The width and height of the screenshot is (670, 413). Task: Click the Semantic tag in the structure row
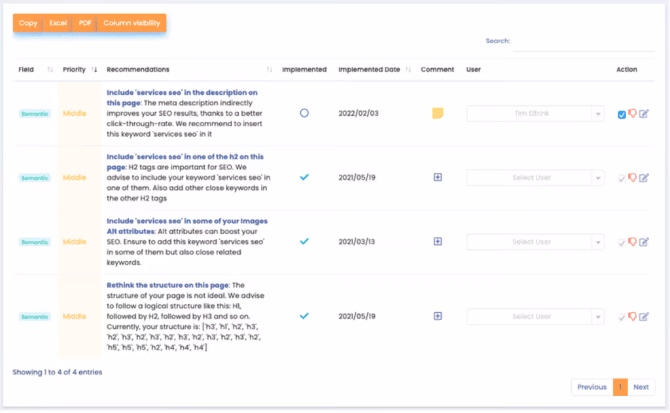pyautogui.click(x=35, y=317)
